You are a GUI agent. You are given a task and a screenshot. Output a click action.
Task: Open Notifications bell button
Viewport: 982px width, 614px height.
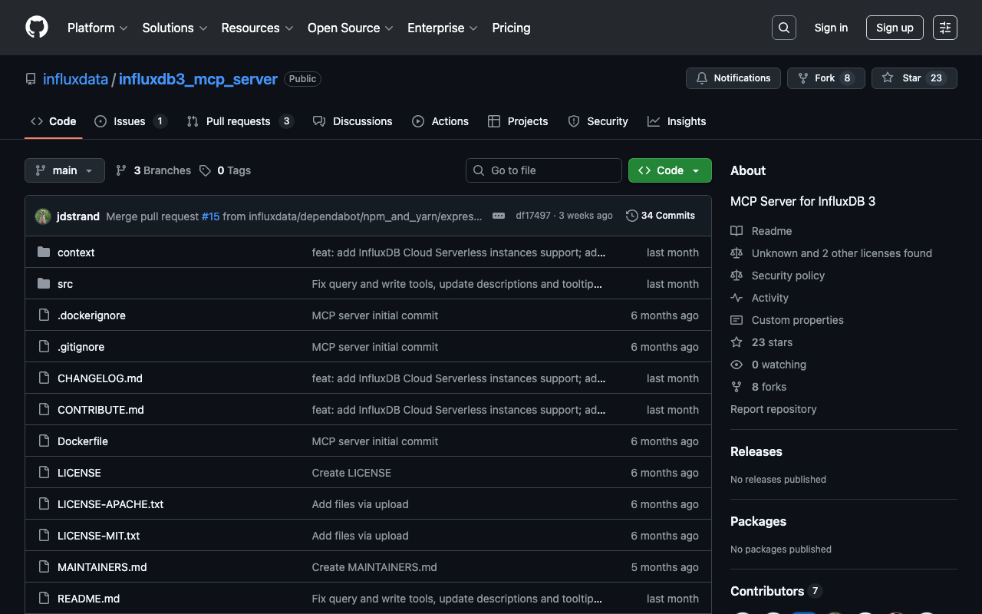(733, 78)
